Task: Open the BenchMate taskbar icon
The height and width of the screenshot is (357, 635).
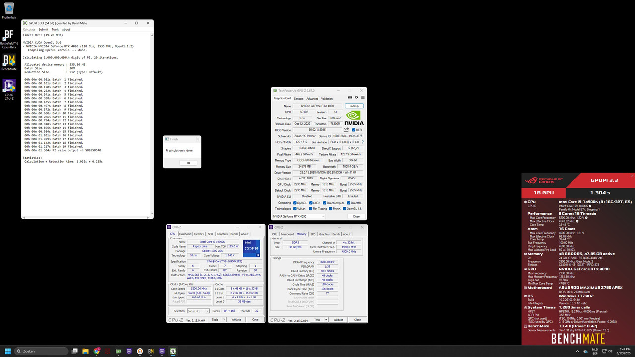Action: tap(151, 351)
